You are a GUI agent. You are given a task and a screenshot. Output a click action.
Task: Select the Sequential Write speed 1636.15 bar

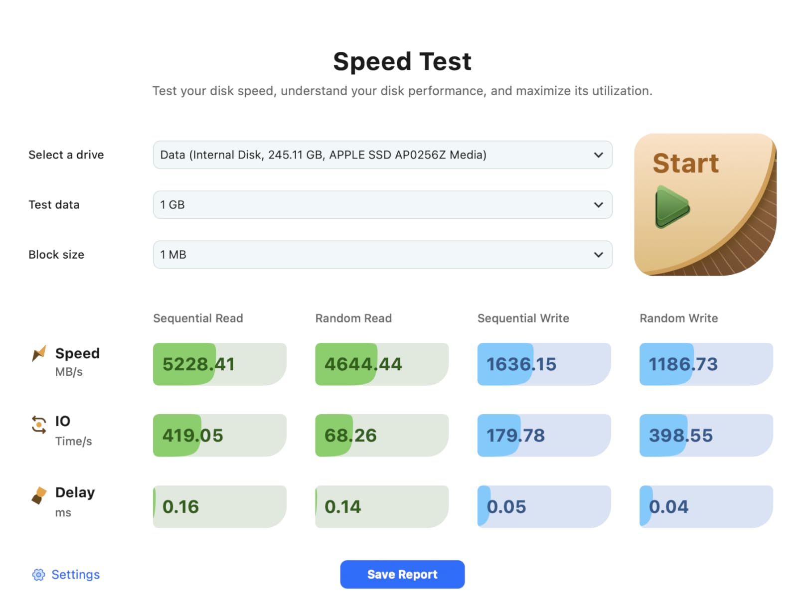click(x=543, y=364)
